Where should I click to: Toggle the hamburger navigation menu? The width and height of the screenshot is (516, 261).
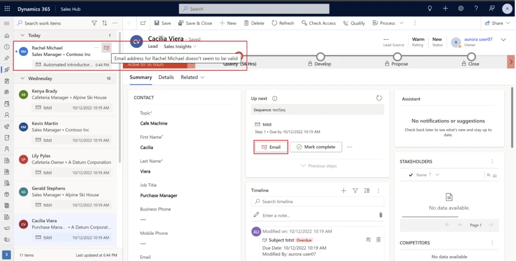click(x=7, y=23)
